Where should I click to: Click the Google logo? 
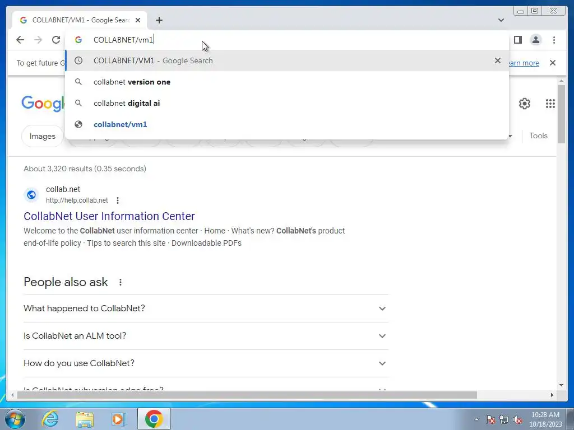(43, 104)
